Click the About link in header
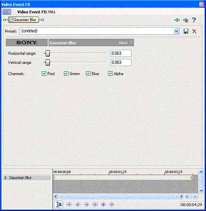Screen dimensions: 206x211 (x=123, y=42)
